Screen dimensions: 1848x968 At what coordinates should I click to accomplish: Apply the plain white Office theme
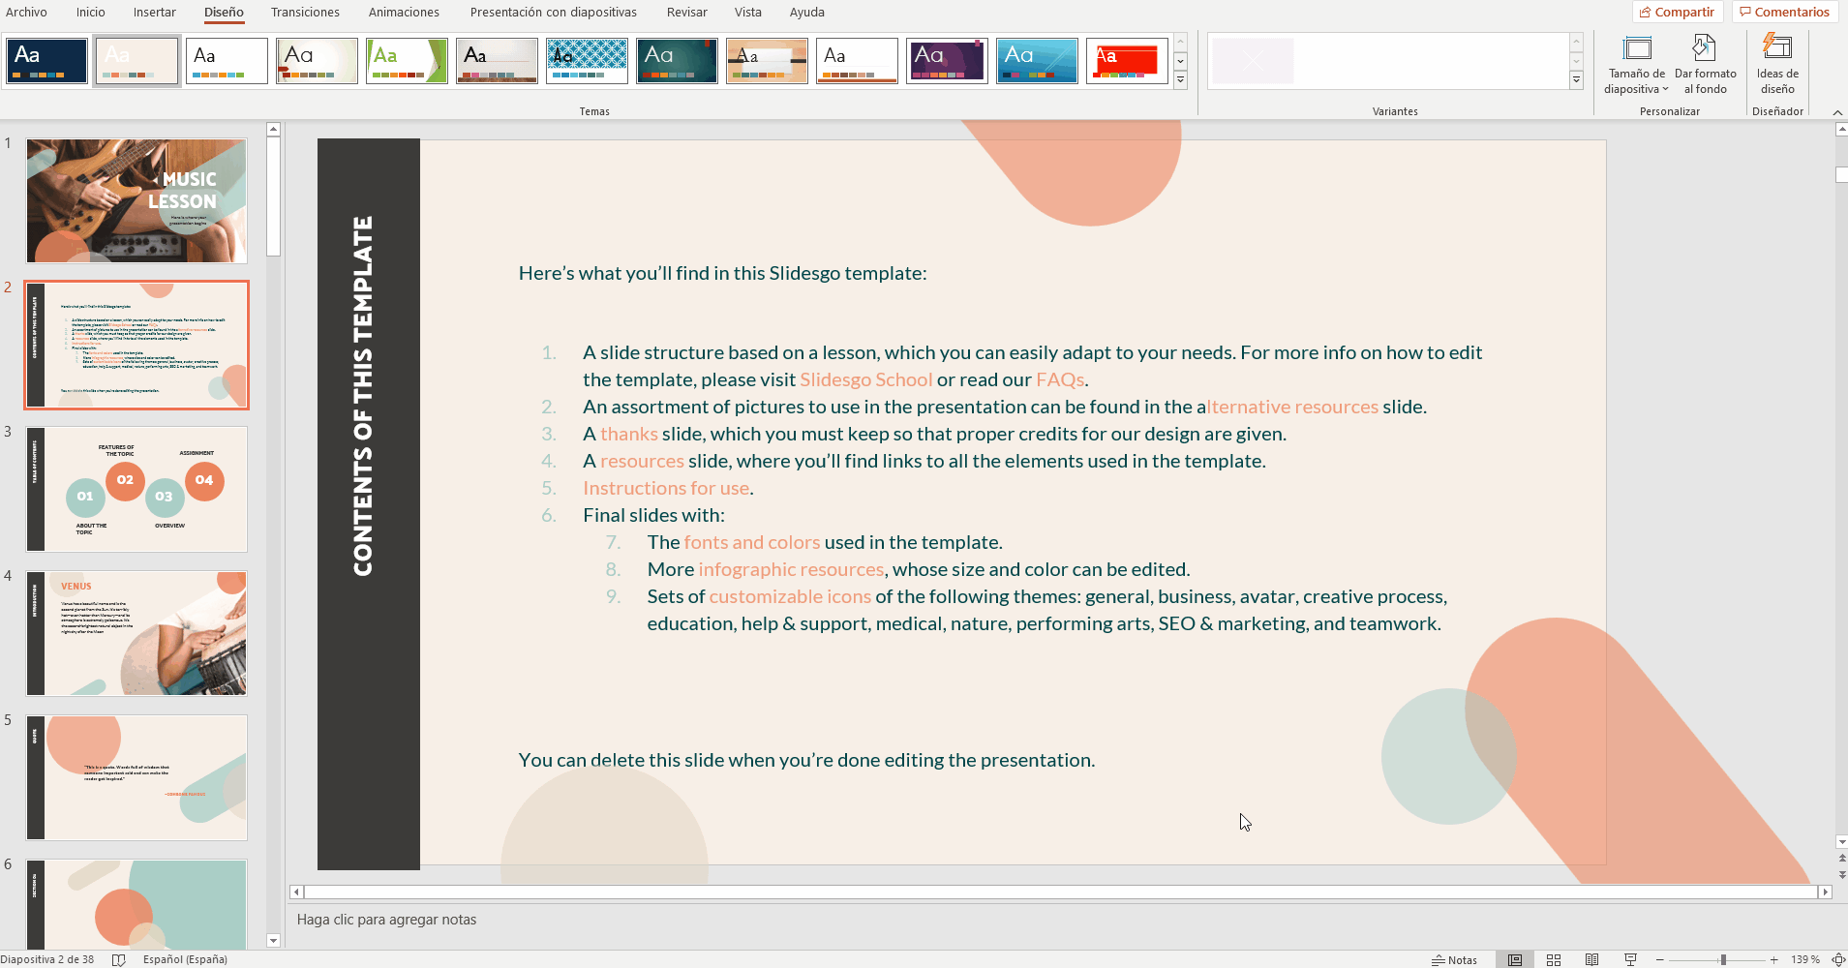coord(227,60)
